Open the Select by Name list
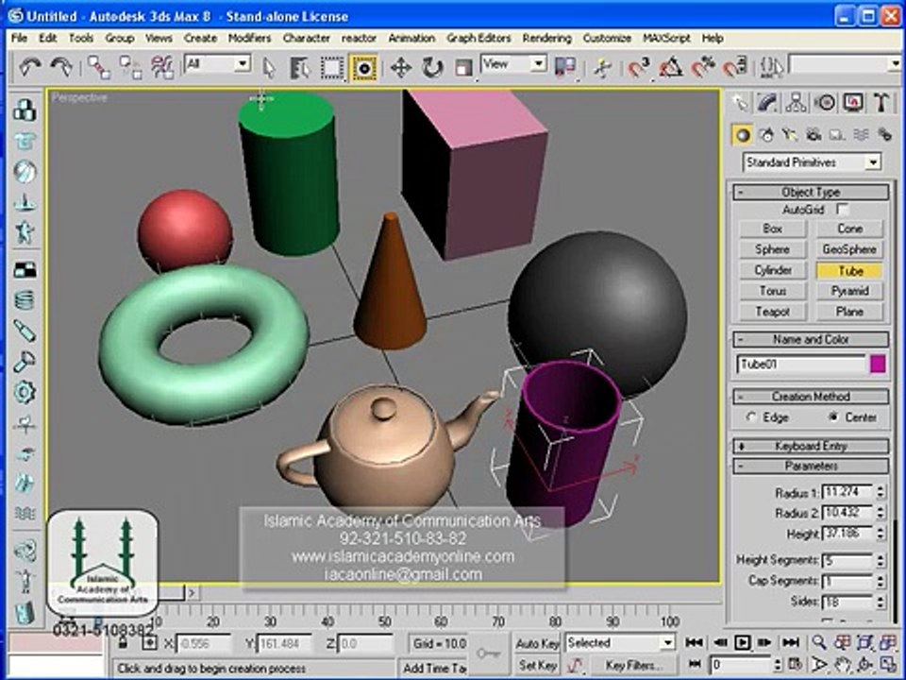Screen dimensions: 906x680 pyautogui.click(x=300, y=68)
